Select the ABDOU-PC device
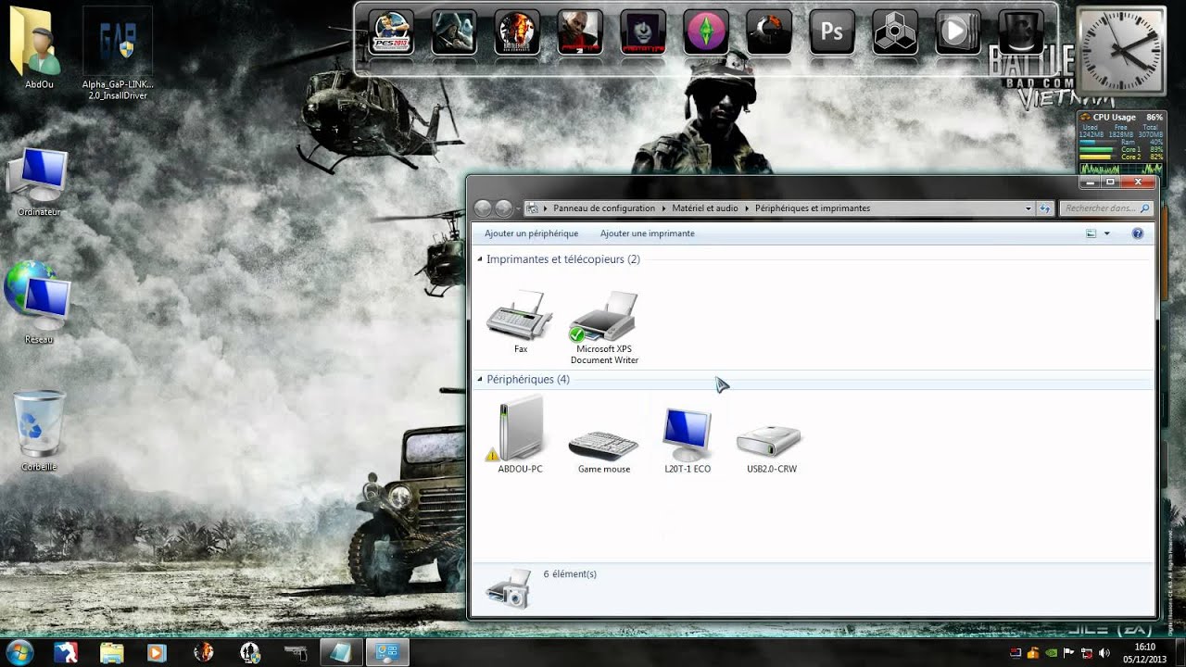Image resolution: width=1186 pixels, height=667 pixels. click(520, 434)
